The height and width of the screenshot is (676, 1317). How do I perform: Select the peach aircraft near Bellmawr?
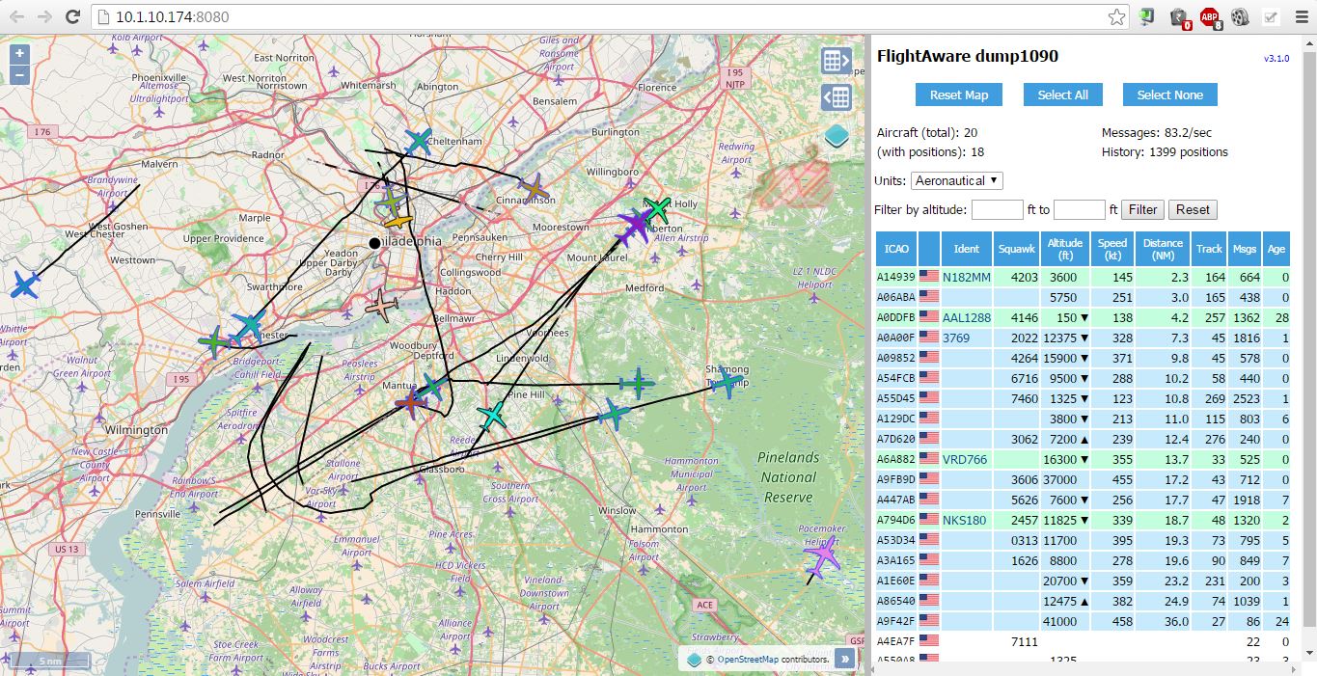pyautogui.click(x=382, y=306)
